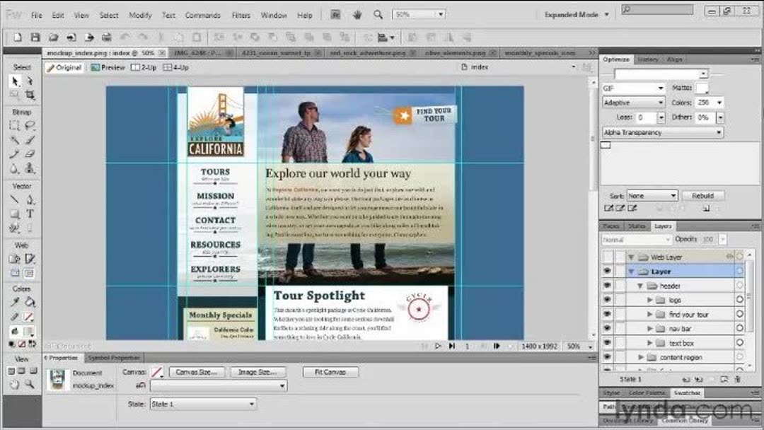
Task: Expand the content region layer folder
Action: [x=641, y=356]
